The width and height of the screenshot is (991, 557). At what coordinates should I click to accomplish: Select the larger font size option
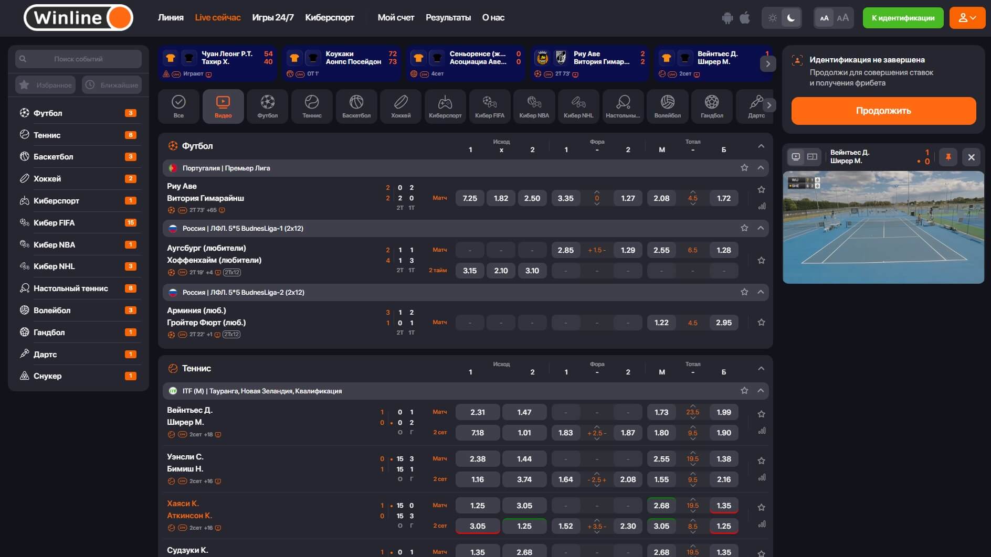click(843, 18)
